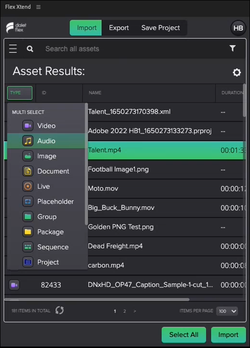Open the HB user profile avatar
The height and width of the screenshot is (348, 250).
(238, 28)
